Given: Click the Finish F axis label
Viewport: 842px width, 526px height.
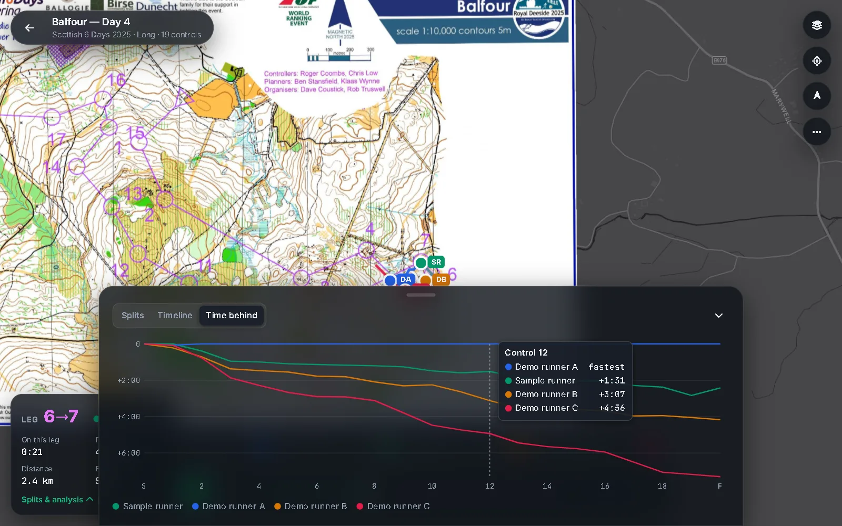Looking at the screenshot, I should (720, 487).
